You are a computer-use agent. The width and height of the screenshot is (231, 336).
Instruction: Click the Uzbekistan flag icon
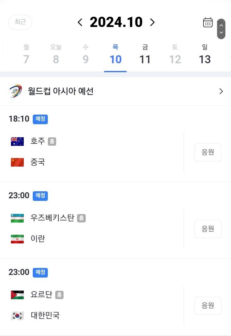click(x=17, y=218)
